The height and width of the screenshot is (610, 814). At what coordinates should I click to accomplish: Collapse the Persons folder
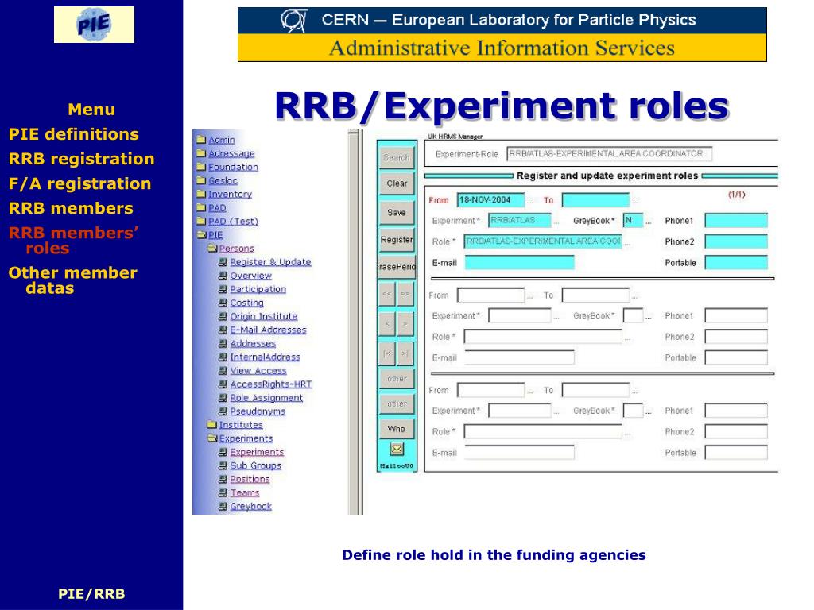click(x=212, y=249)
